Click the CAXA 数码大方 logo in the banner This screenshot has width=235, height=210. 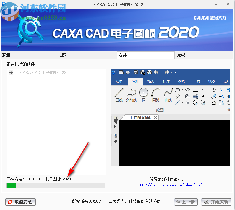coord(210,18)
